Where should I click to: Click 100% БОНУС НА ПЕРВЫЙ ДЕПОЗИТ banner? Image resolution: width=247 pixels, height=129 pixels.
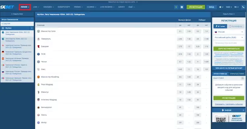tap(229, 68)
